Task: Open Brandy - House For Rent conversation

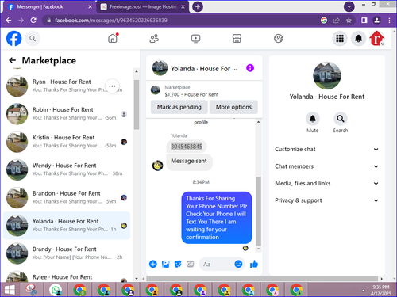Action: (67, 253)
